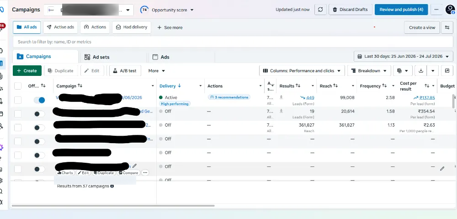This screenshot has width=457, height=219.
Task: Sort by the Off/On column arrows
Action: (x=43, y=85)
